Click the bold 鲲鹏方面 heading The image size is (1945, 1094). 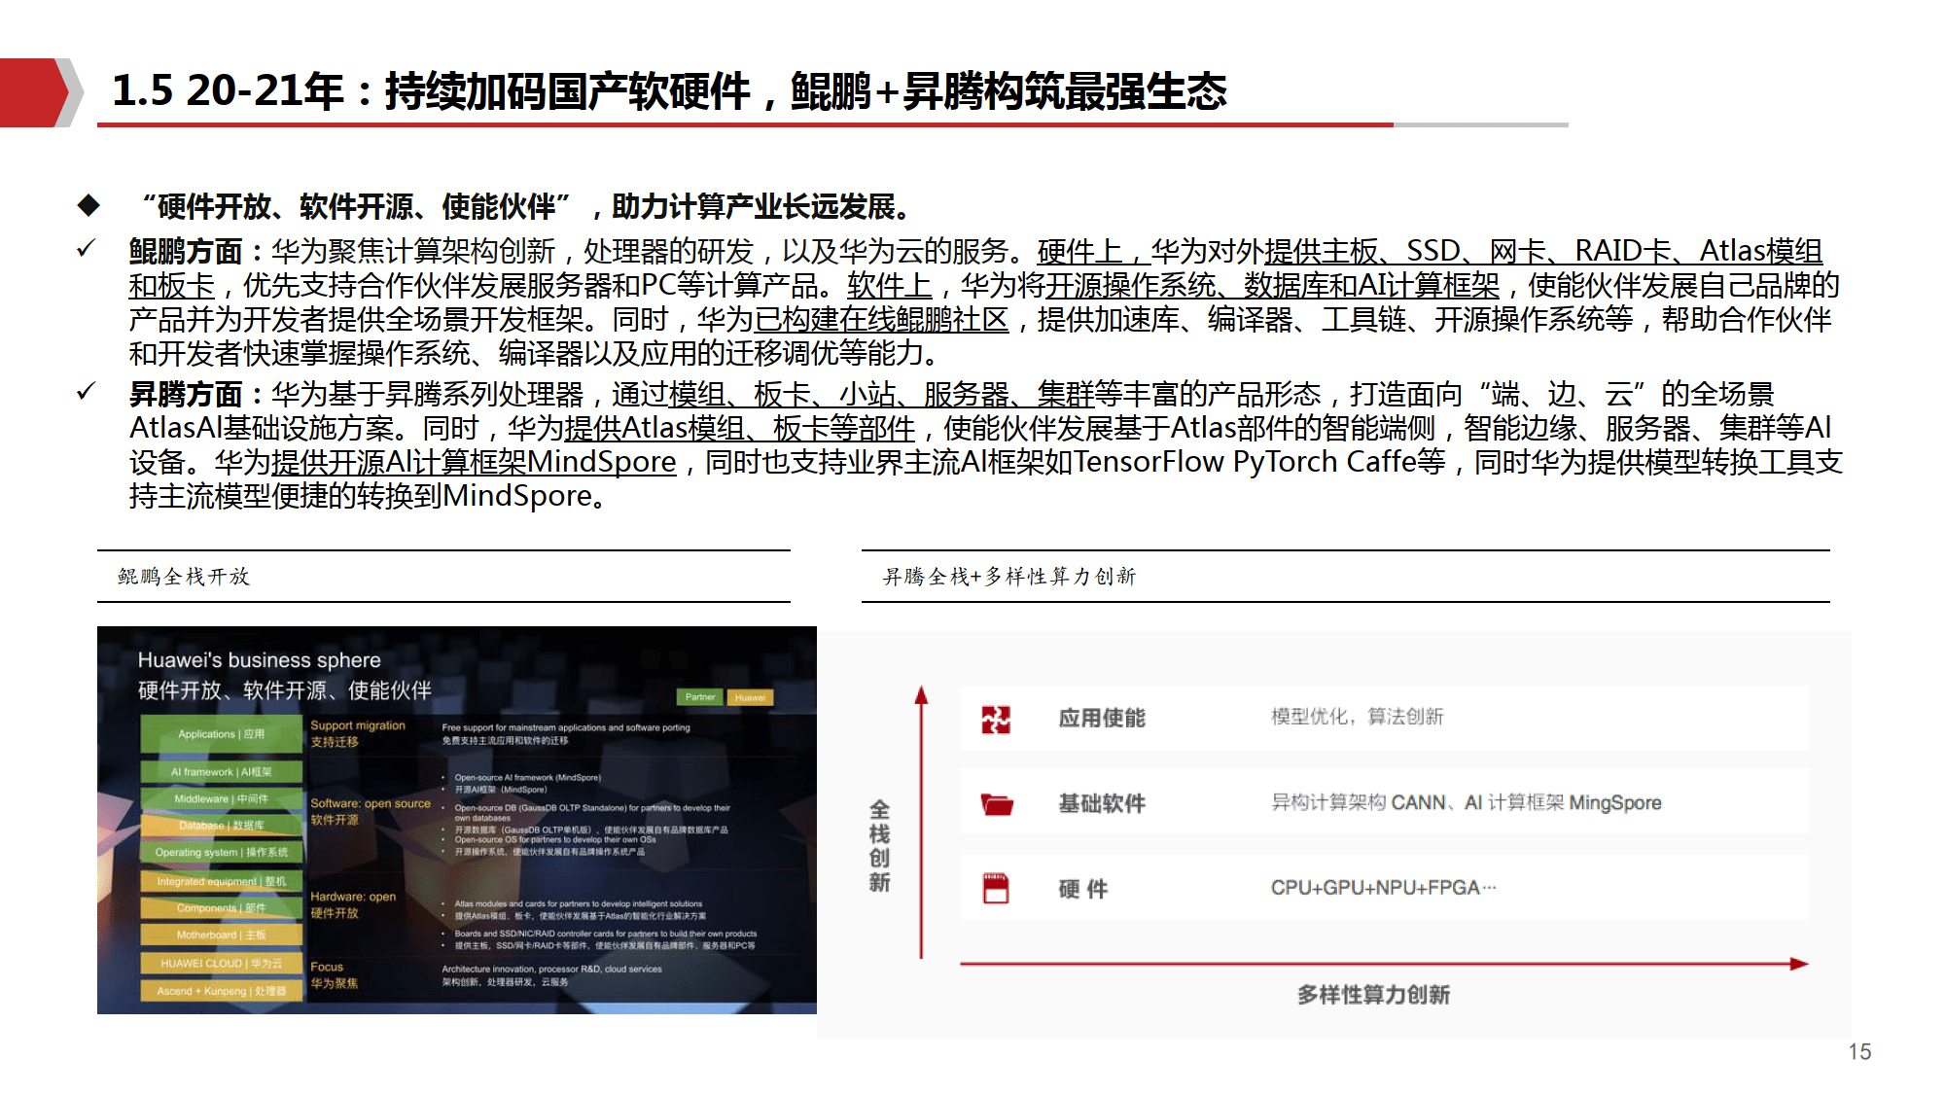tap(186, 252)
